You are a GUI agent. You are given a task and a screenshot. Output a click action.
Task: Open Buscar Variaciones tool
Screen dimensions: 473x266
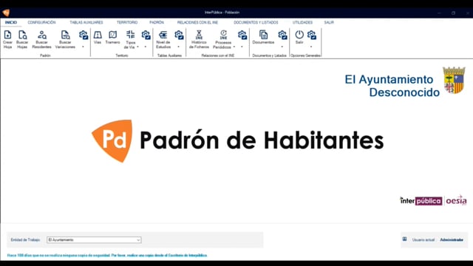65,39
